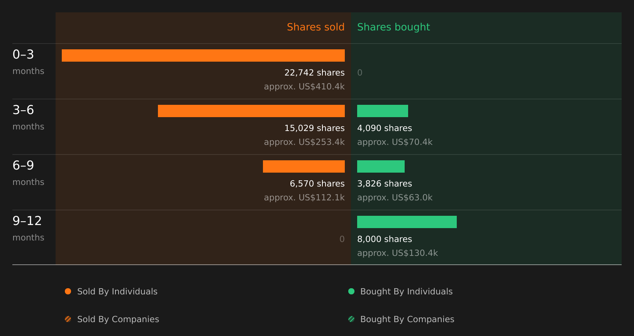Click the approx. US$410.4k value
Viewport: 634px width, 336px height.
[304, 87]
